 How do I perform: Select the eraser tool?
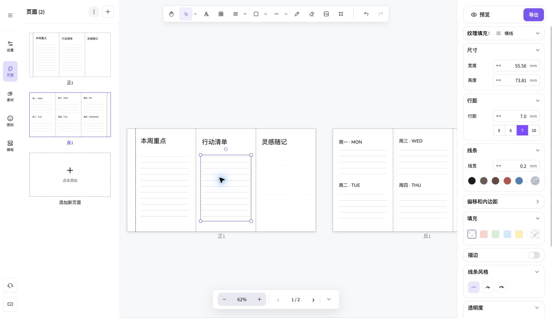click(312, 14)
